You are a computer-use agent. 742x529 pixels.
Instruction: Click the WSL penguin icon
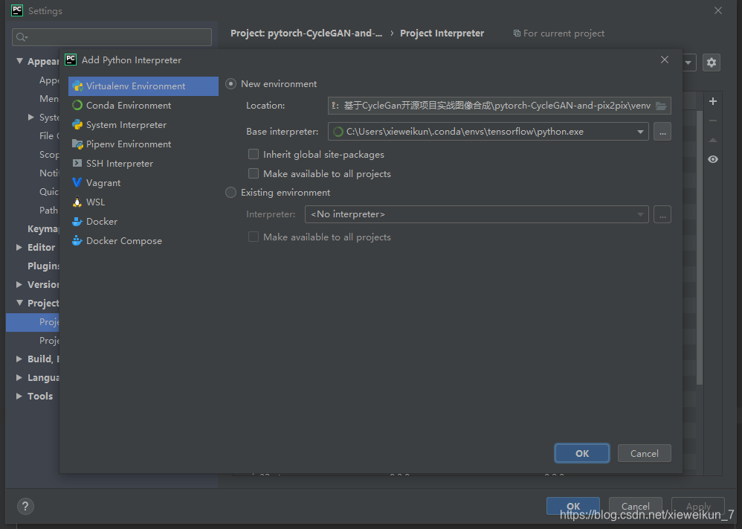[x=77, y=202]
